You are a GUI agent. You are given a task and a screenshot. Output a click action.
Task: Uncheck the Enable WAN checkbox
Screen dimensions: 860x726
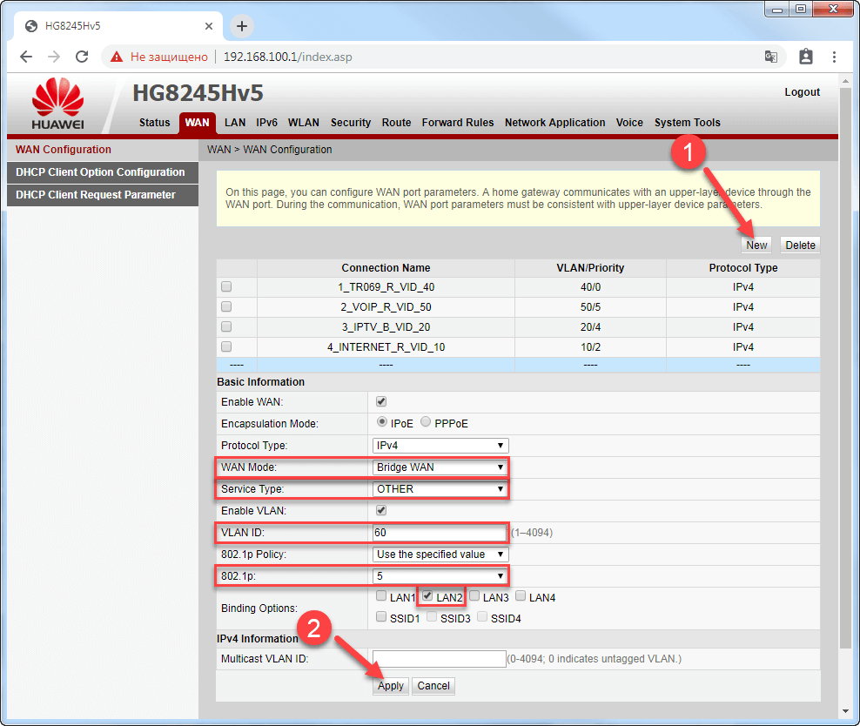[380, 401]
